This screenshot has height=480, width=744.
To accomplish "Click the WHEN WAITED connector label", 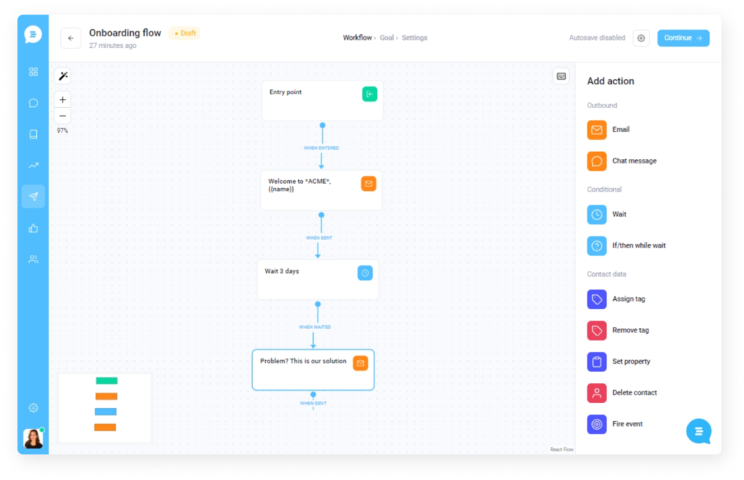I will [315, 328].
